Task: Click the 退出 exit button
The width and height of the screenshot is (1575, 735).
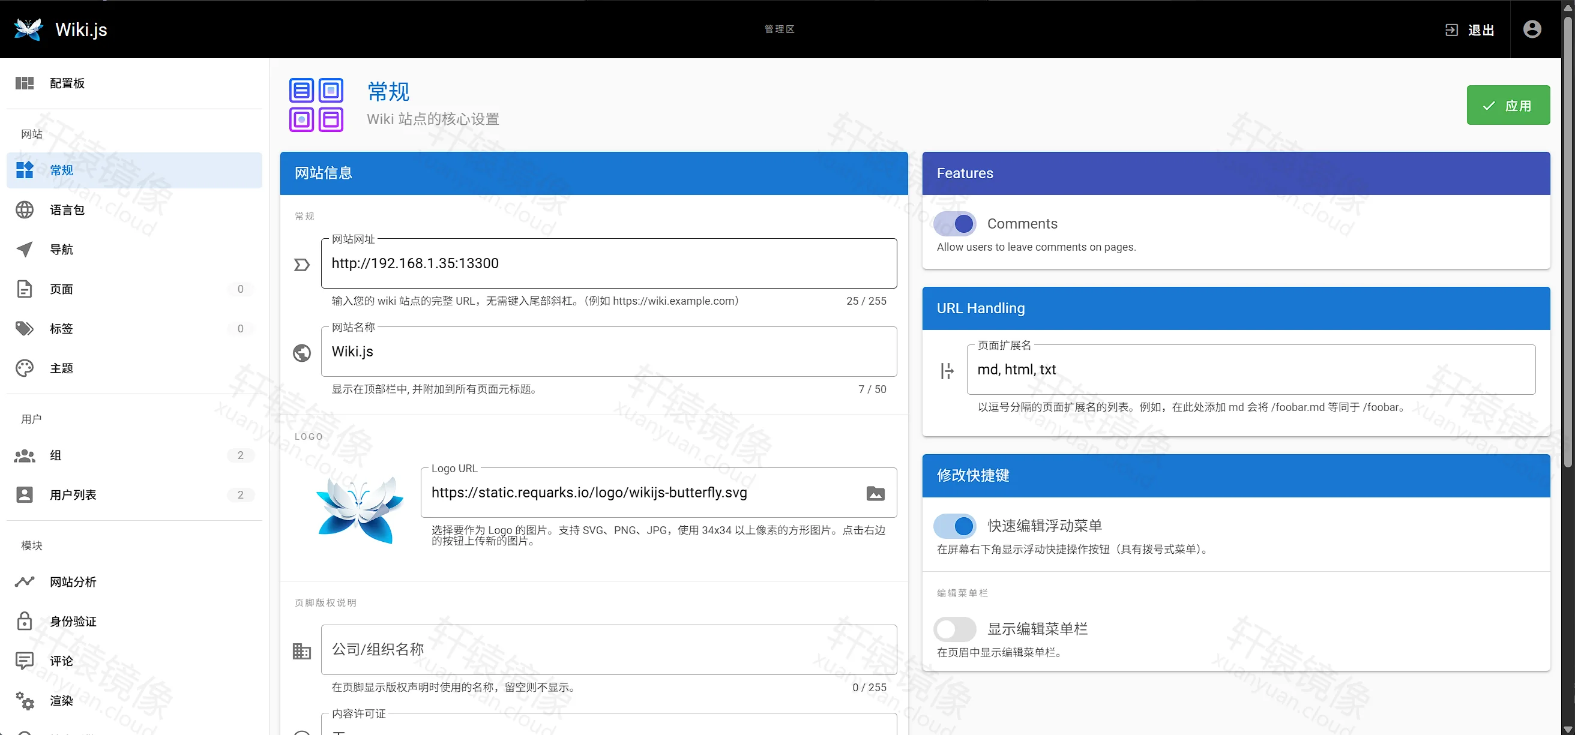Action: pyautogui.click(x=1469, y=30)
